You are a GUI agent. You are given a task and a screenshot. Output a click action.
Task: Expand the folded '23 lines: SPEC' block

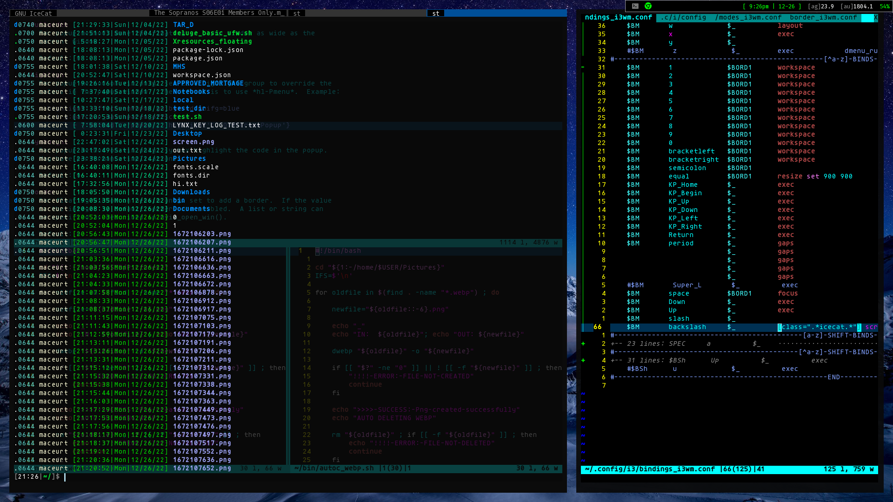744,343
